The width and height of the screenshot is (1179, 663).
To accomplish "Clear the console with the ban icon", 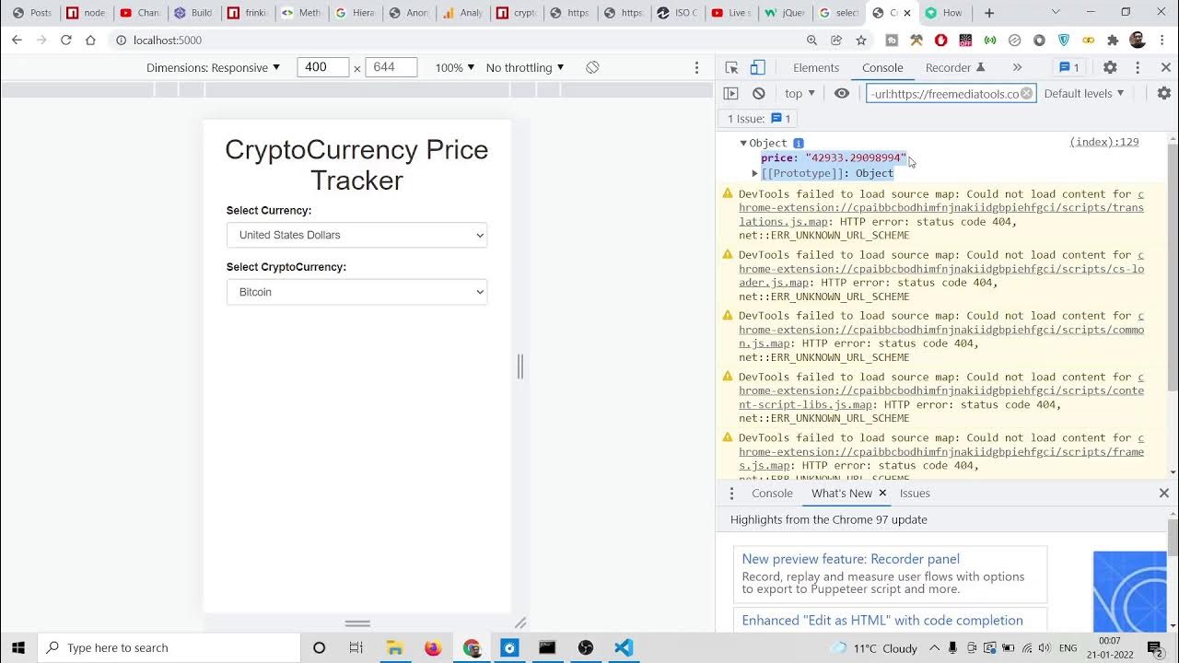I will tap(758, 93).
